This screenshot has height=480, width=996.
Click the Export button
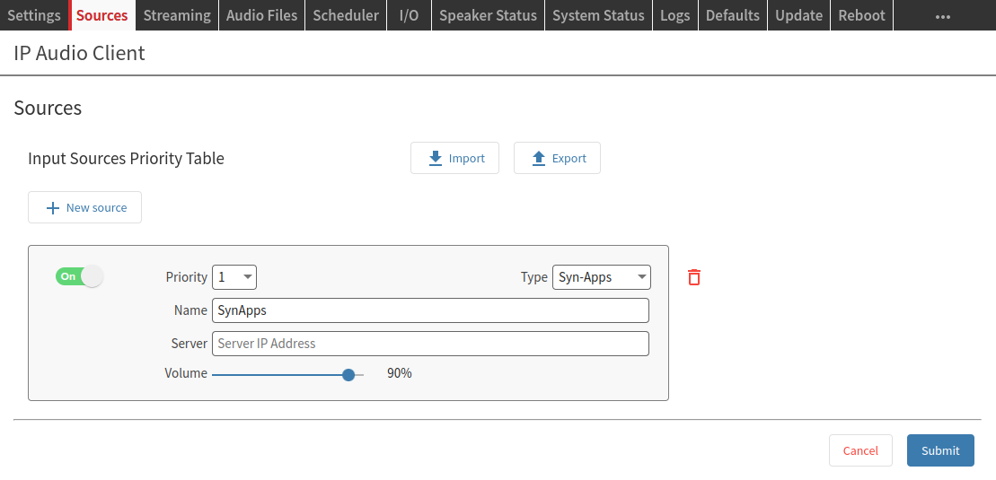(557, 158)
